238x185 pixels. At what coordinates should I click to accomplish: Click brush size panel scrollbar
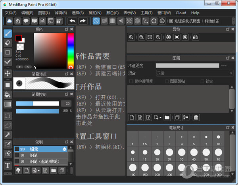[x=232, y=153]
